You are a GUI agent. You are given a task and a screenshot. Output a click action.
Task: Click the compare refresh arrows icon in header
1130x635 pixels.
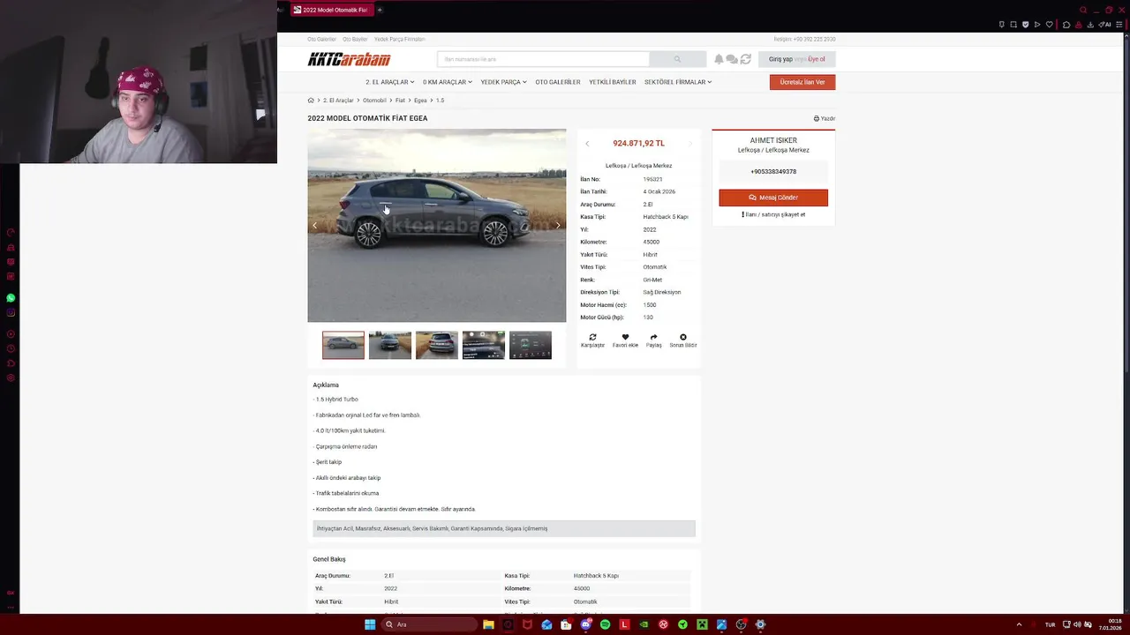point(746,59)
